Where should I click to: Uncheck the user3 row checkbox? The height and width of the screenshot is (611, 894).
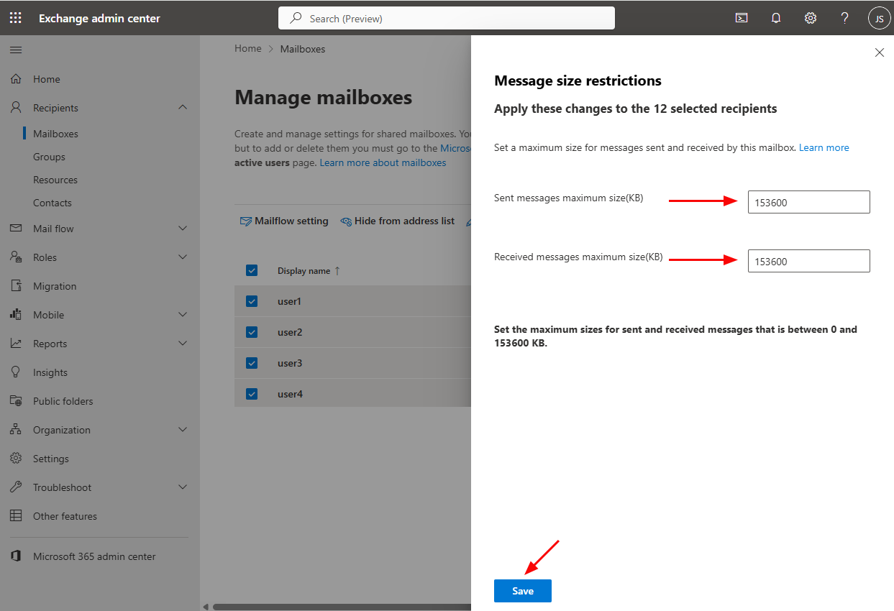[252, 363]
